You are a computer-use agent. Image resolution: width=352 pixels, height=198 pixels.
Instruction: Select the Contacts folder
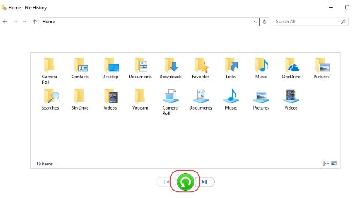tap(80, 68)
